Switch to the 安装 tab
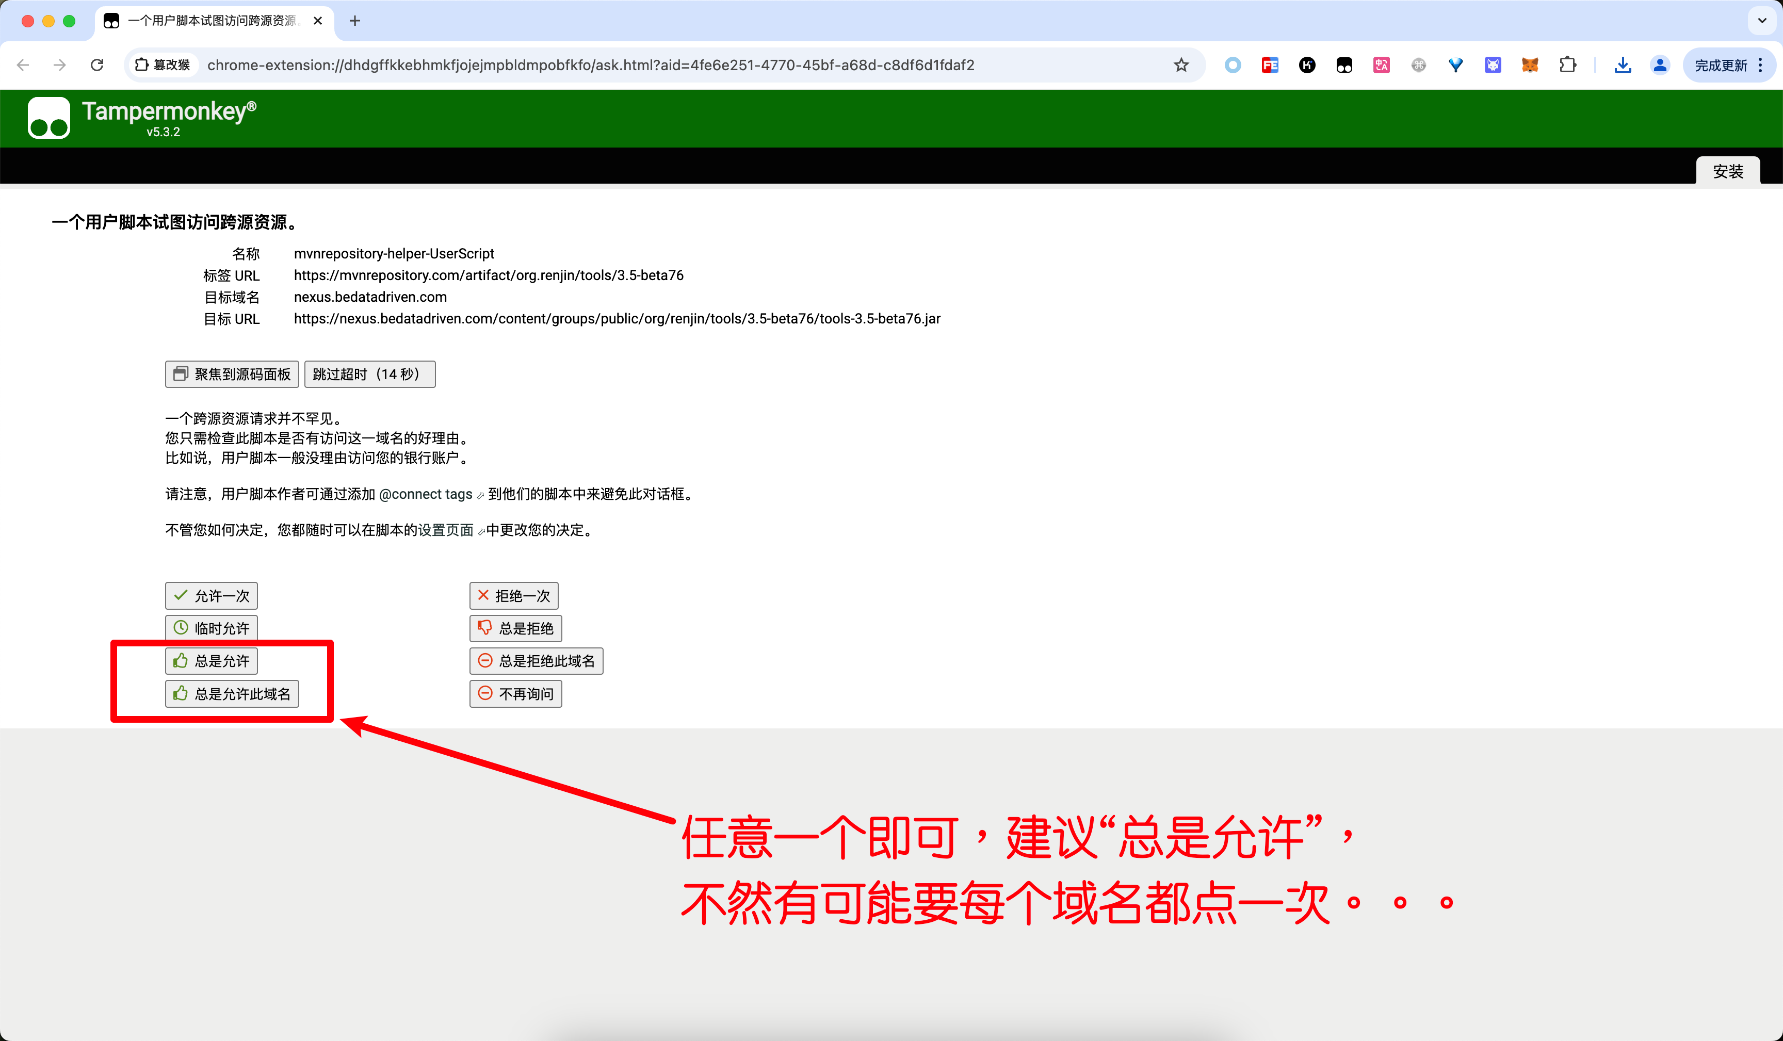 point(1727,171)
